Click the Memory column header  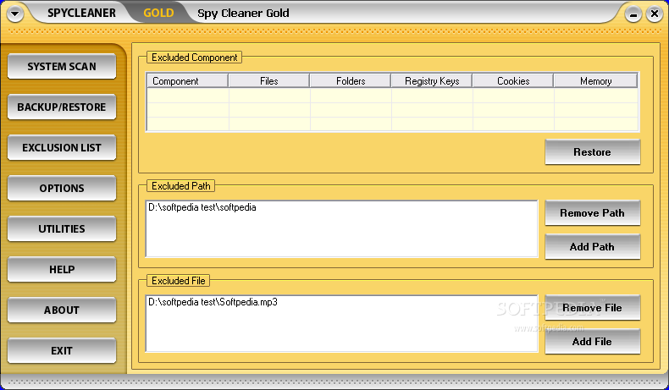[595, 81]
